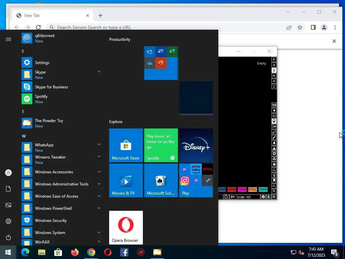Viewport: 345px width, 259px height.
Task: Open Electronics category plug icon in Powder Toy
Action: pos(274,110)
